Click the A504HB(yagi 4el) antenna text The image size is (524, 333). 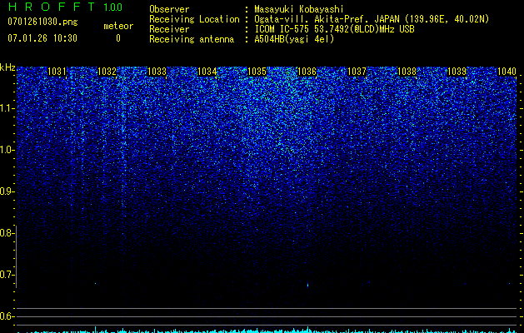click(294, 39)
